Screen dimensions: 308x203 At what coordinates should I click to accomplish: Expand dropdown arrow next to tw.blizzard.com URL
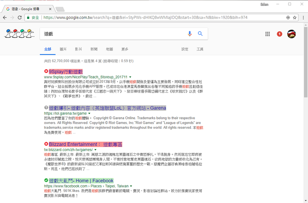point(95,150)
